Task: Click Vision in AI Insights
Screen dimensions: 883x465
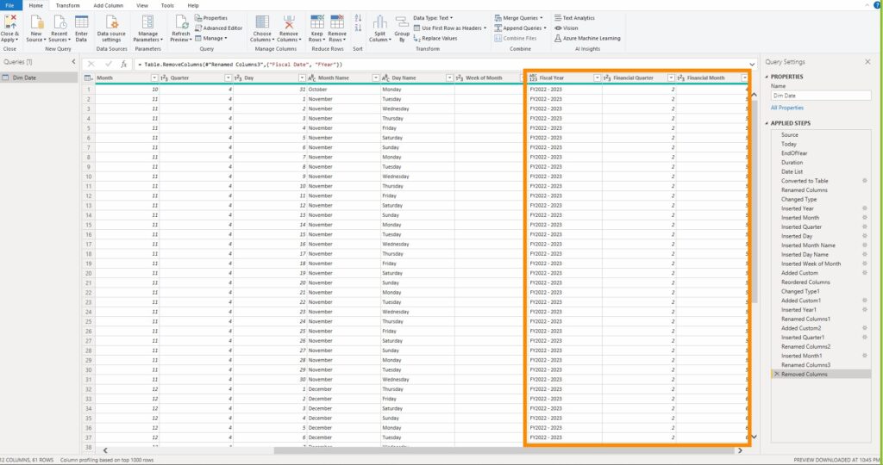Action: [x=566, y=28]
